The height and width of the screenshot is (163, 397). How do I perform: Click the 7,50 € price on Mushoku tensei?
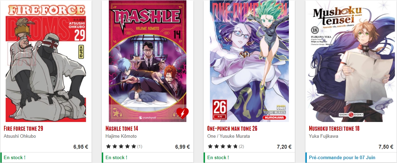point(386,147)
